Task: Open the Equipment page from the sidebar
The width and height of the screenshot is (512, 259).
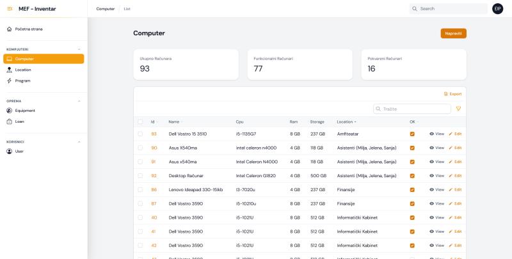Action: [x=44, y=111]
